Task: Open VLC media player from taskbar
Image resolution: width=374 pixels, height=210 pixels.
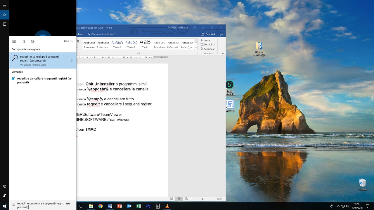Action: coord(167,206)
